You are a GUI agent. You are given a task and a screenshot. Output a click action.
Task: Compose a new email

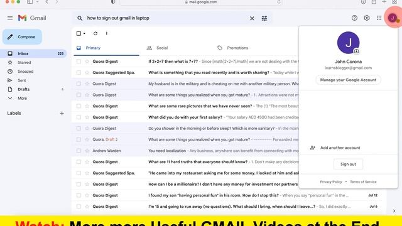tap(23, 37)
